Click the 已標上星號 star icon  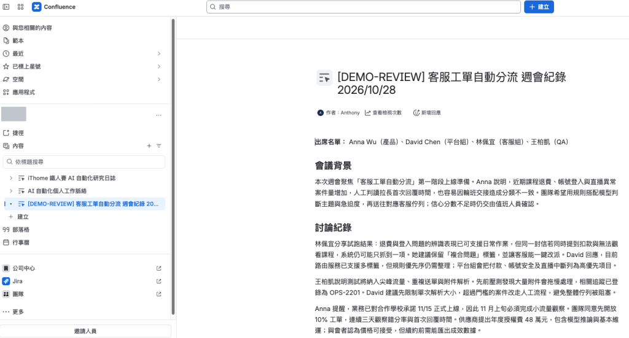6,66
